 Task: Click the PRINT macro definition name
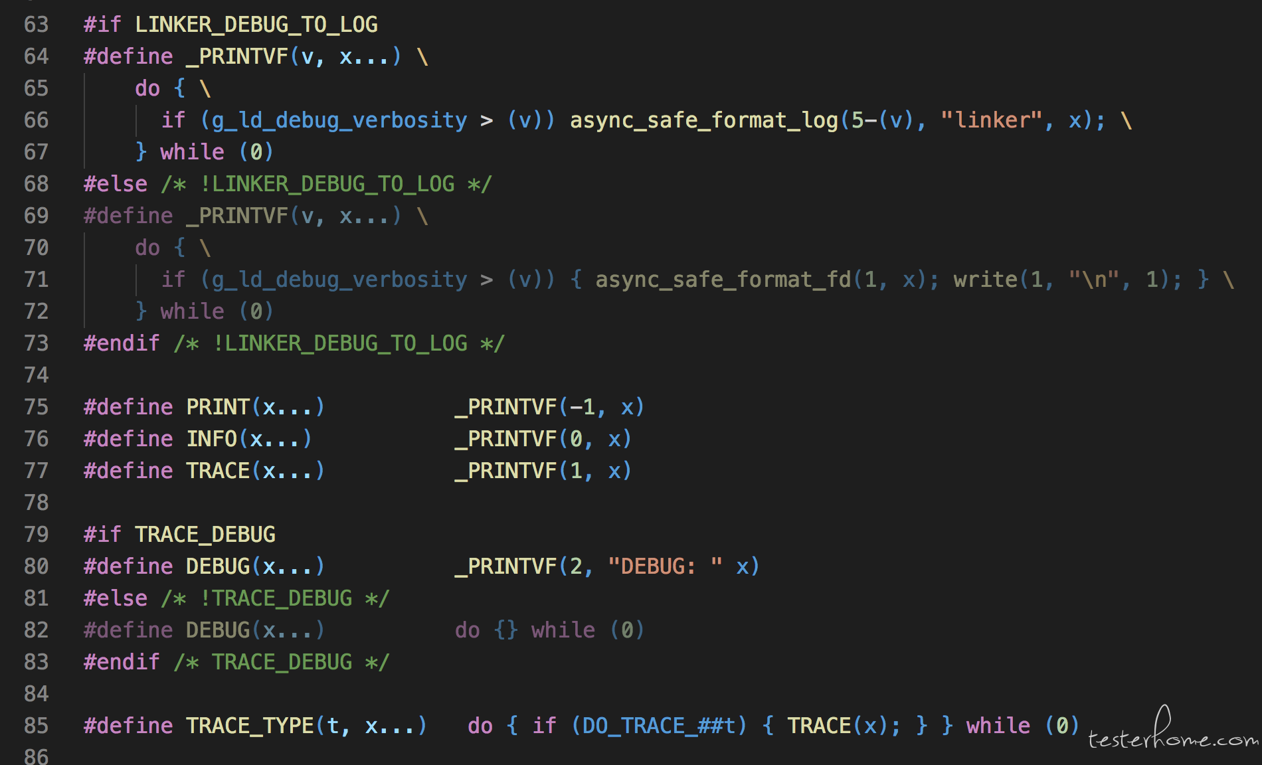point(218,407)
